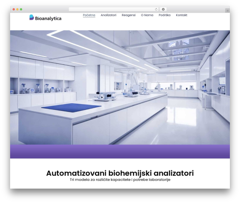Click the browser reload icon

click(x=156, y=10)
